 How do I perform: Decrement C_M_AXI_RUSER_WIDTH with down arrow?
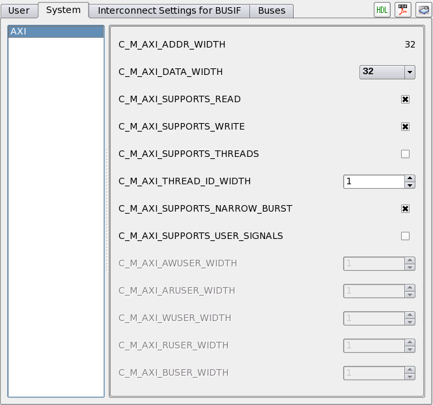tap(410, 349)
